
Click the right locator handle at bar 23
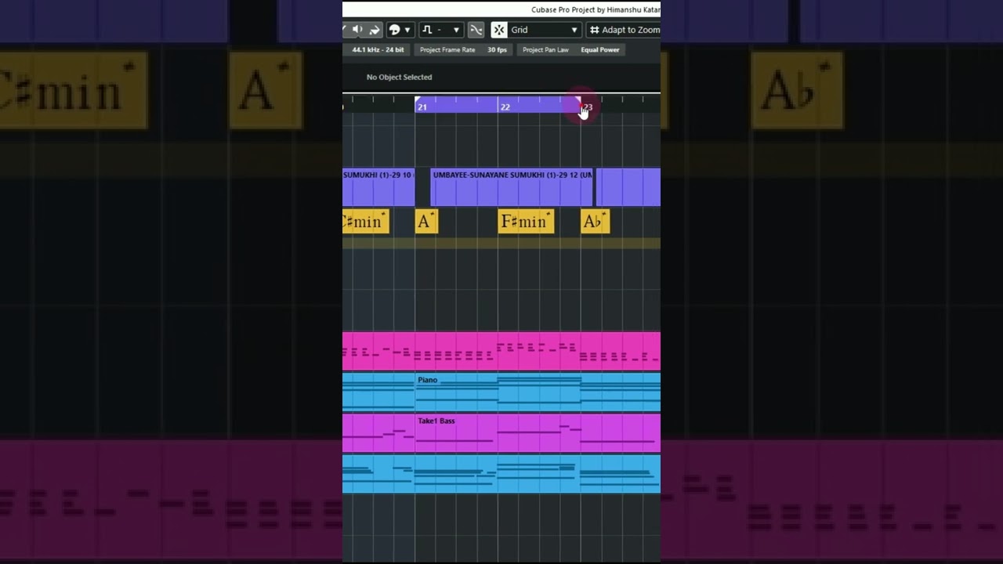(578, 100)
